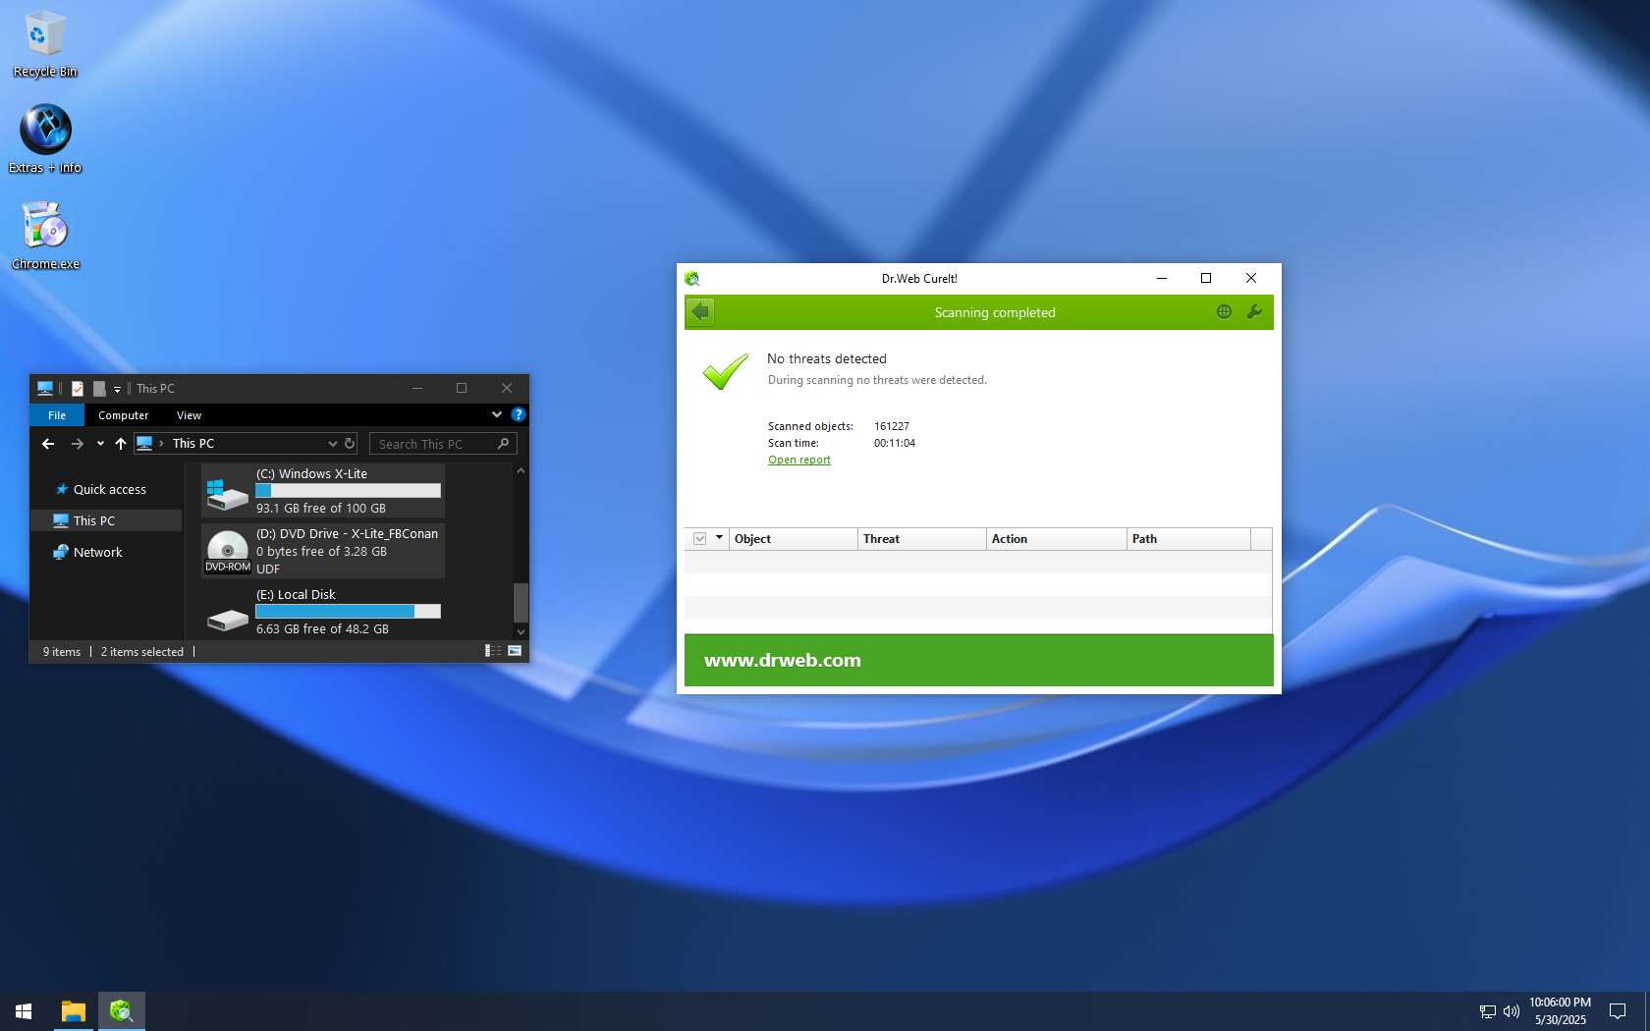Switch to large thumbnails view icon
Screen dimensions: 1650x1031
point(515,651)
